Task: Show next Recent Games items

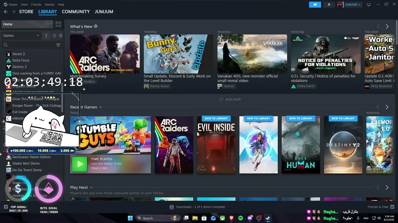Action: [x=387, y=107]
